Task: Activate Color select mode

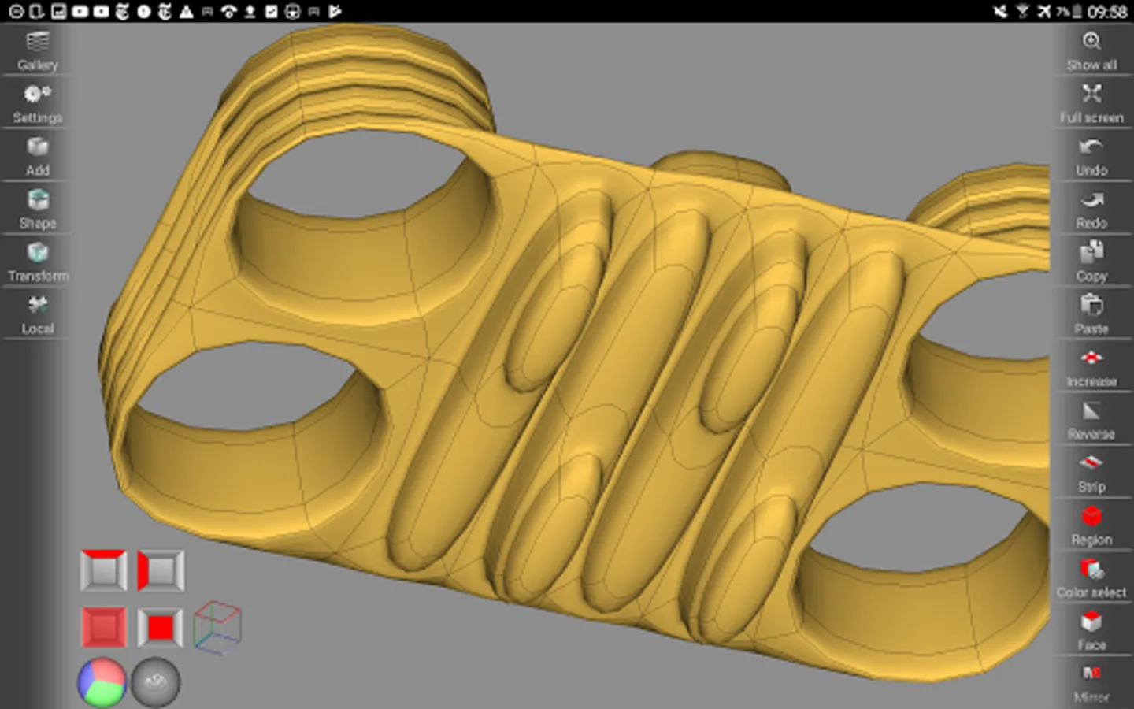Action: pyautogui.click(x=1091, y=578)
